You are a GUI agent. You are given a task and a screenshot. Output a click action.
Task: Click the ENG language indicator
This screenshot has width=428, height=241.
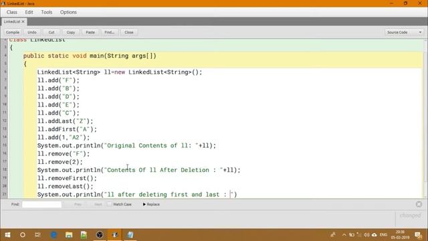(383, 235)
